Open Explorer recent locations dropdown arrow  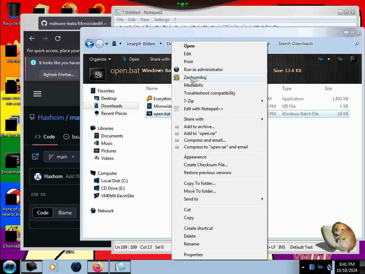107,44
